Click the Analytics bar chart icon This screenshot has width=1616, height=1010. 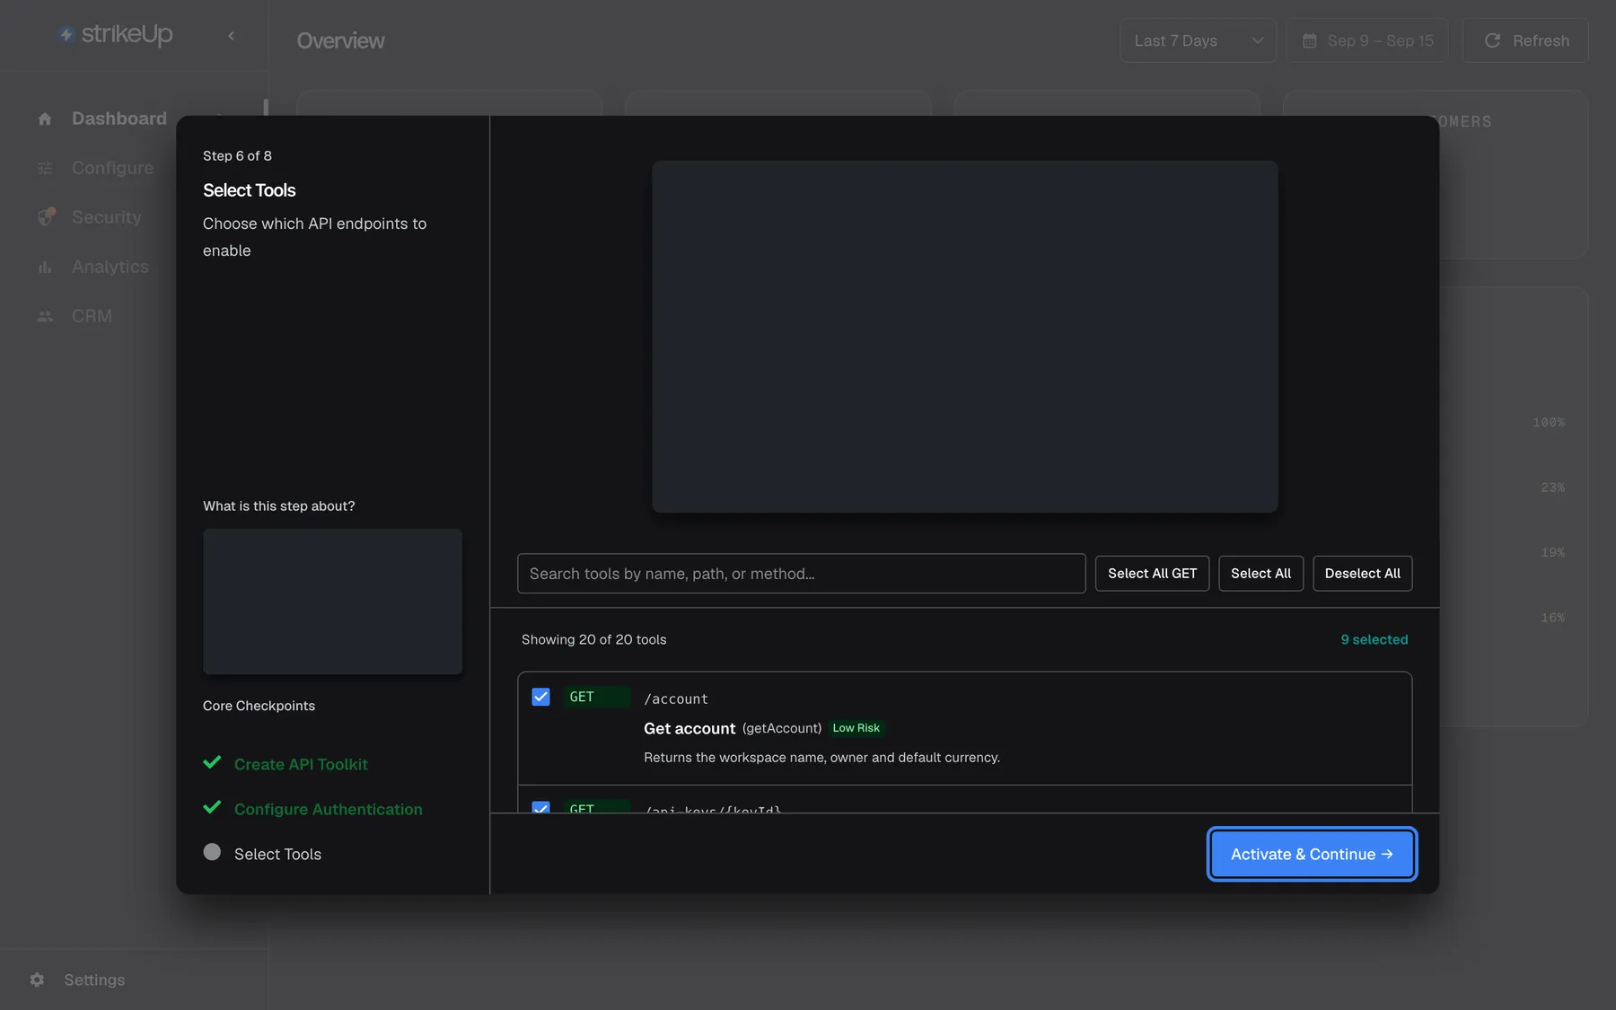pyautogui.click(x=45, y=267)
